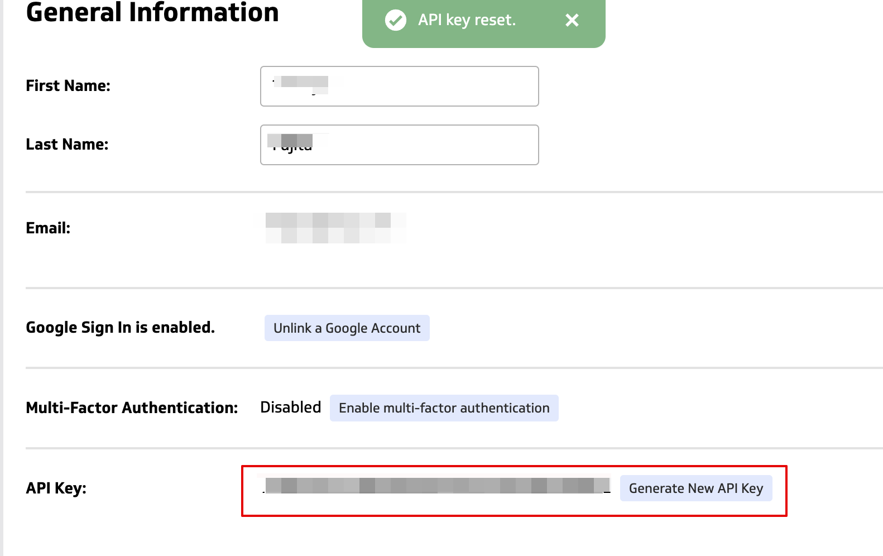Click the 'Disabled' MFA status text
This screenshot has height=556, width=883.
[x=290, y=408]
